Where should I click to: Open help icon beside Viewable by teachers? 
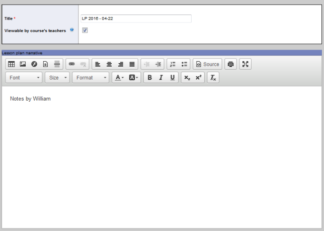(x=72, y=30)
